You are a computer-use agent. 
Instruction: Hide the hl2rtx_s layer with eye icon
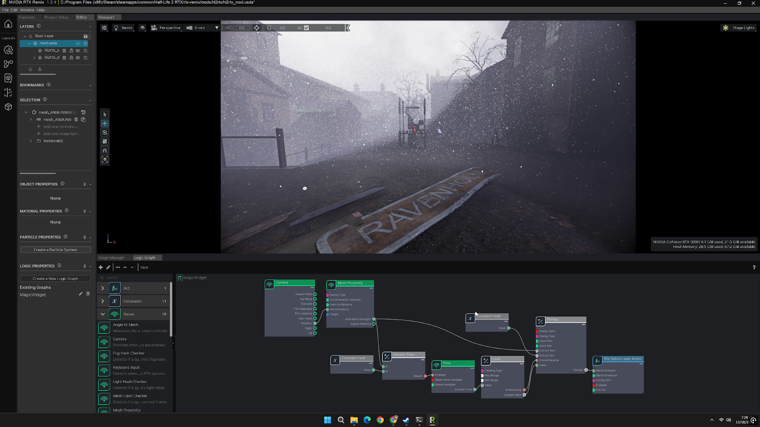pyautogui.click(x=78, y=50)
